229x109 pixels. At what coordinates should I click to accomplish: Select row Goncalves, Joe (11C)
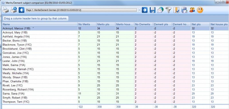[x=115, y=53]
